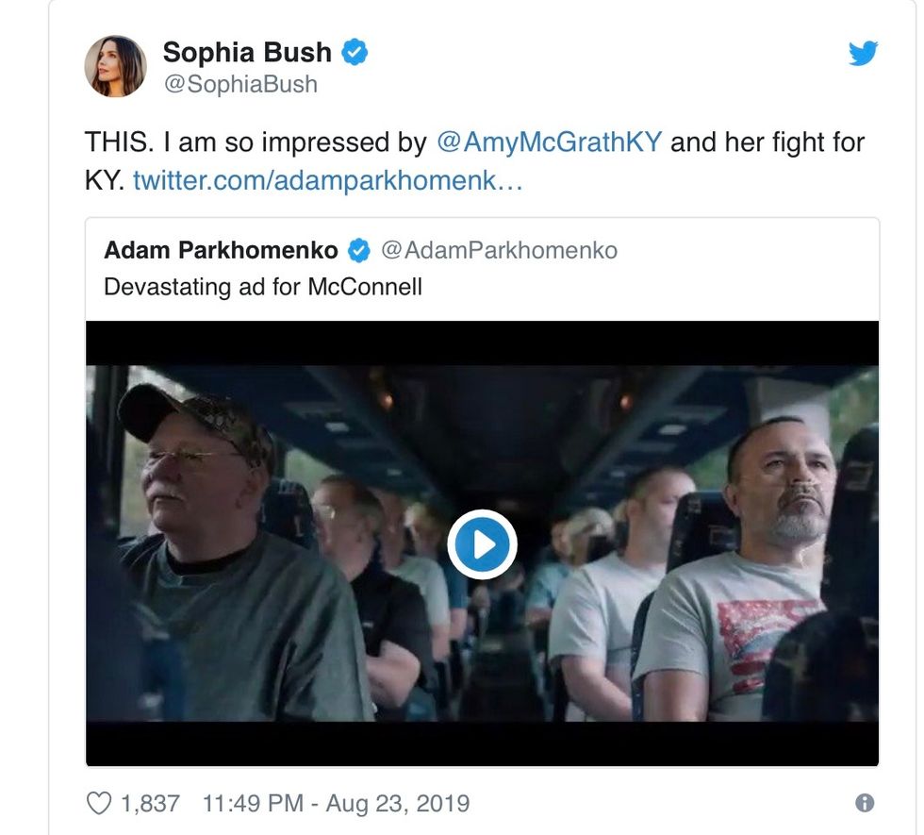Click Sophia Bush's verified badge

tap(354, 54)
